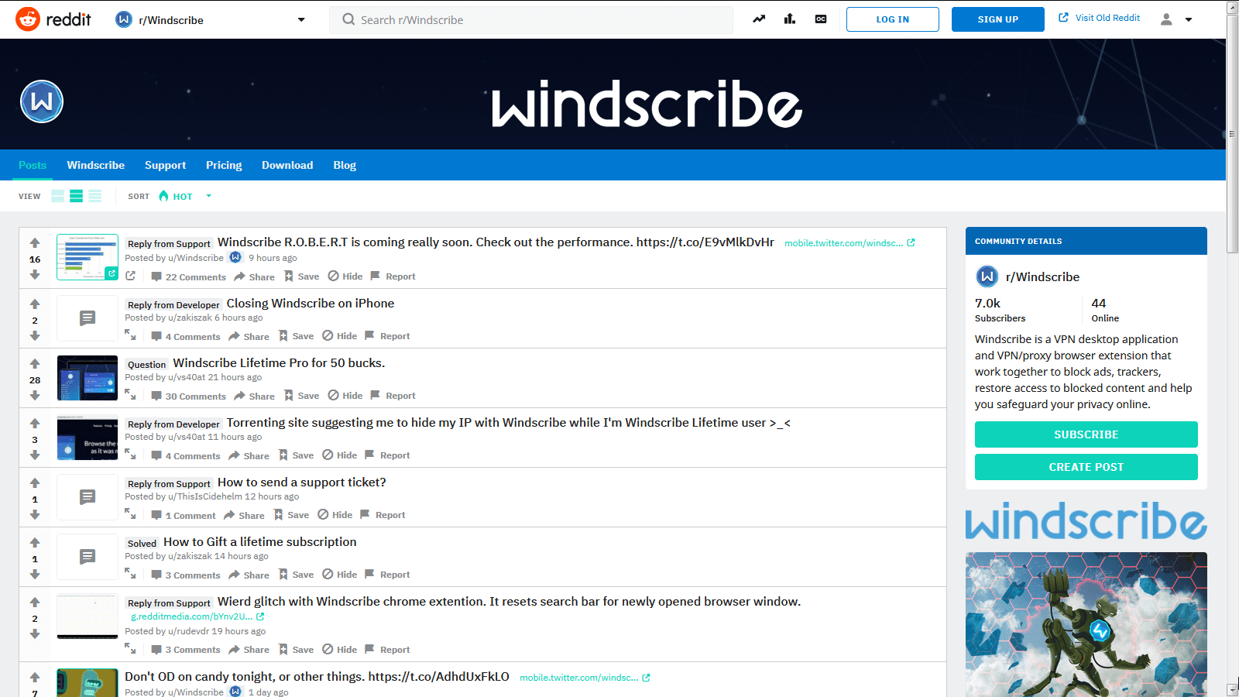This screenshot has height=697, width=1239.
Task: Open 30 Comments on Lifetime Pro post
Action: tap(189, 397)
